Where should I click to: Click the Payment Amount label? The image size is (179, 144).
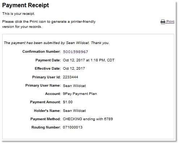[x=45, y=102]
